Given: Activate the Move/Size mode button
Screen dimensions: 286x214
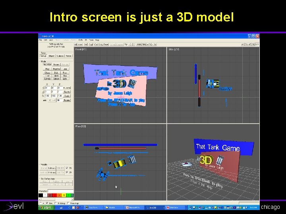Looking at the screenshot, I should (47, 65).
